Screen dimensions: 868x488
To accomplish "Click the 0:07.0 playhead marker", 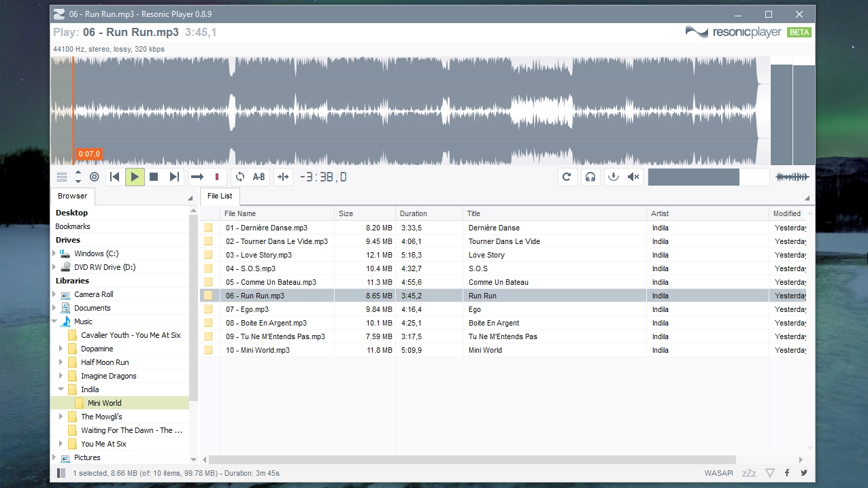I will click(x=89, y=154).
